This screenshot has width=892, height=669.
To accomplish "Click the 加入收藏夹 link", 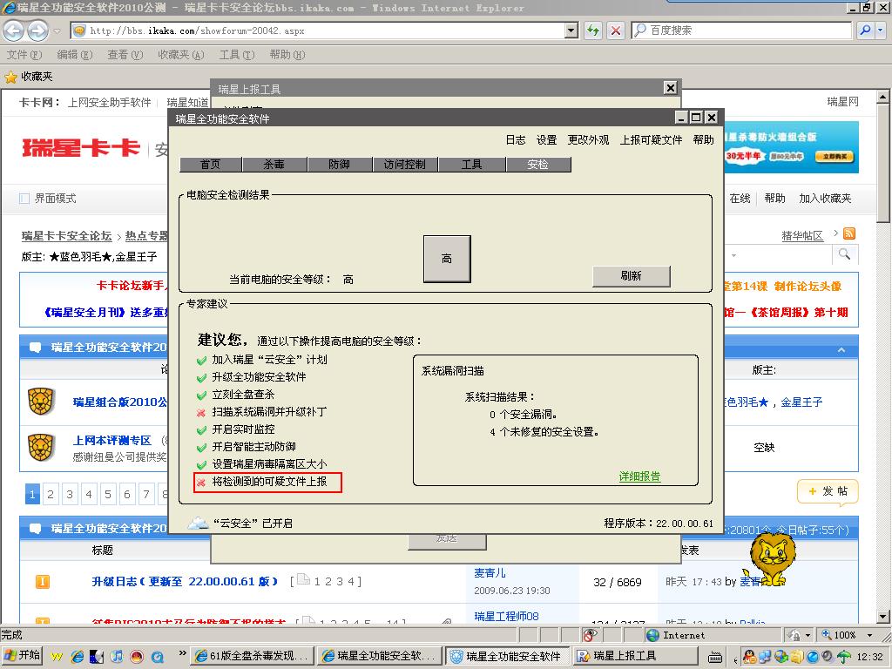I will pos(825,199).
